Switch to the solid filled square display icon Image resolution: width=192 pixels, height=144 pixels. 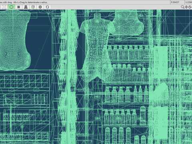[x=19, y=7]
